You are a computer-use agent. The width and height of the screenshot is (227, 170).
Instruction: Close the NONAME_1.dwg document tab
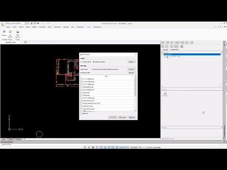[21, 42]
